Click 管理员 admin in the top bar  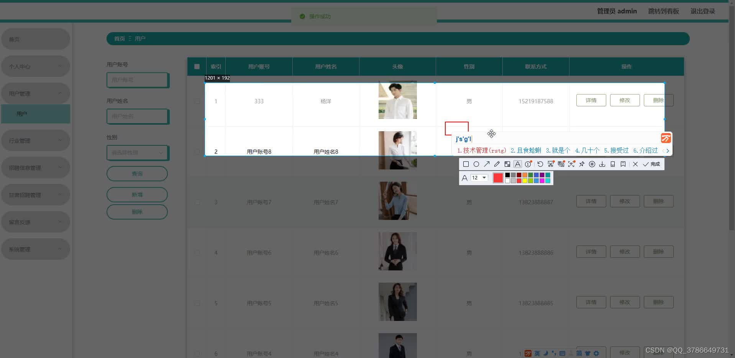point(617,11)
